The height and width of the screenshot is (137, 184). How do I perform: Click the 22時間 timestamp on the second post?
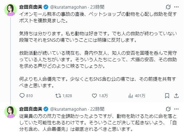tap(97, 109)
